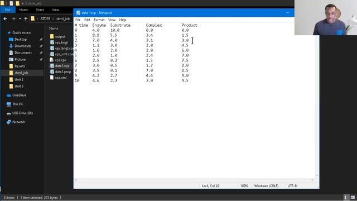Switch to View ribbon tab in Explorer
This screenshot has width=357, height=201.
pyautogui.click(x=55, y=10)
